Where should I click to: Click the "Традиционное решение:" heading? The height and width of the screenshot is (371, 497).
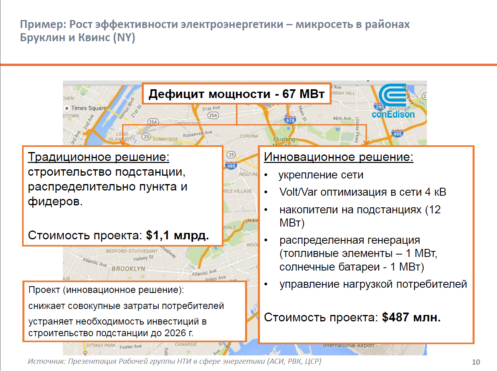tap(99, 157)
